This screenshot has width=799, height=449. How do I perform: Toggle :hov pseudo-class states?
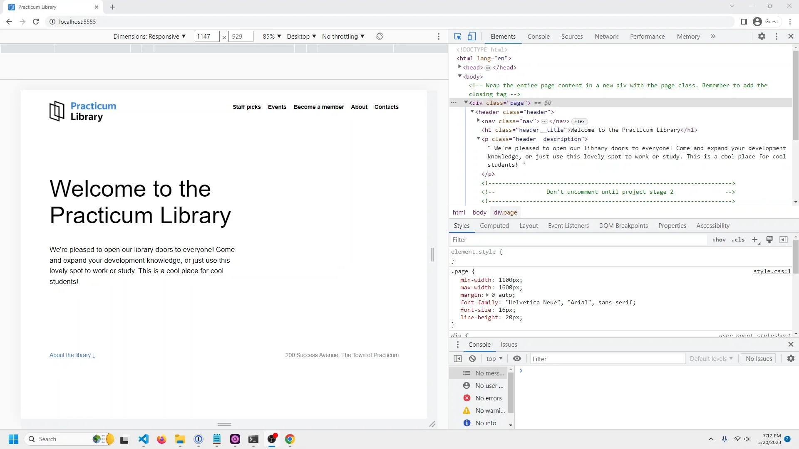click(719, 240)
